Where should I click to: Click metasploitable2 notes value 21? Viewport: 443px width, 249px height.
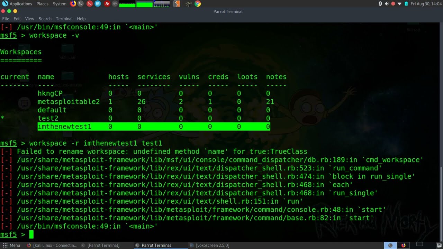tap(270, 102)
